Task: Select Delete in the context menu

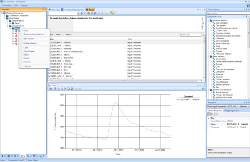Action: (26, 55)
